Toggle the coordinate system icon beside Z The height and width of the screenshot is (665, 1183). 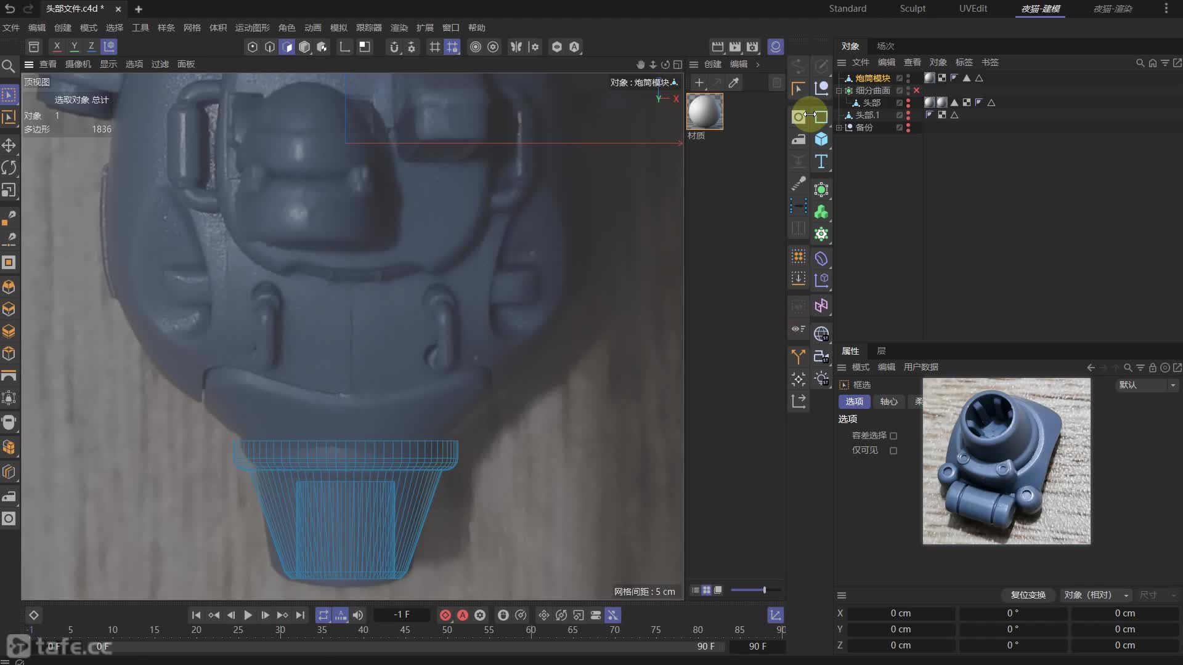pyautogui.click(x=109, y=47)
